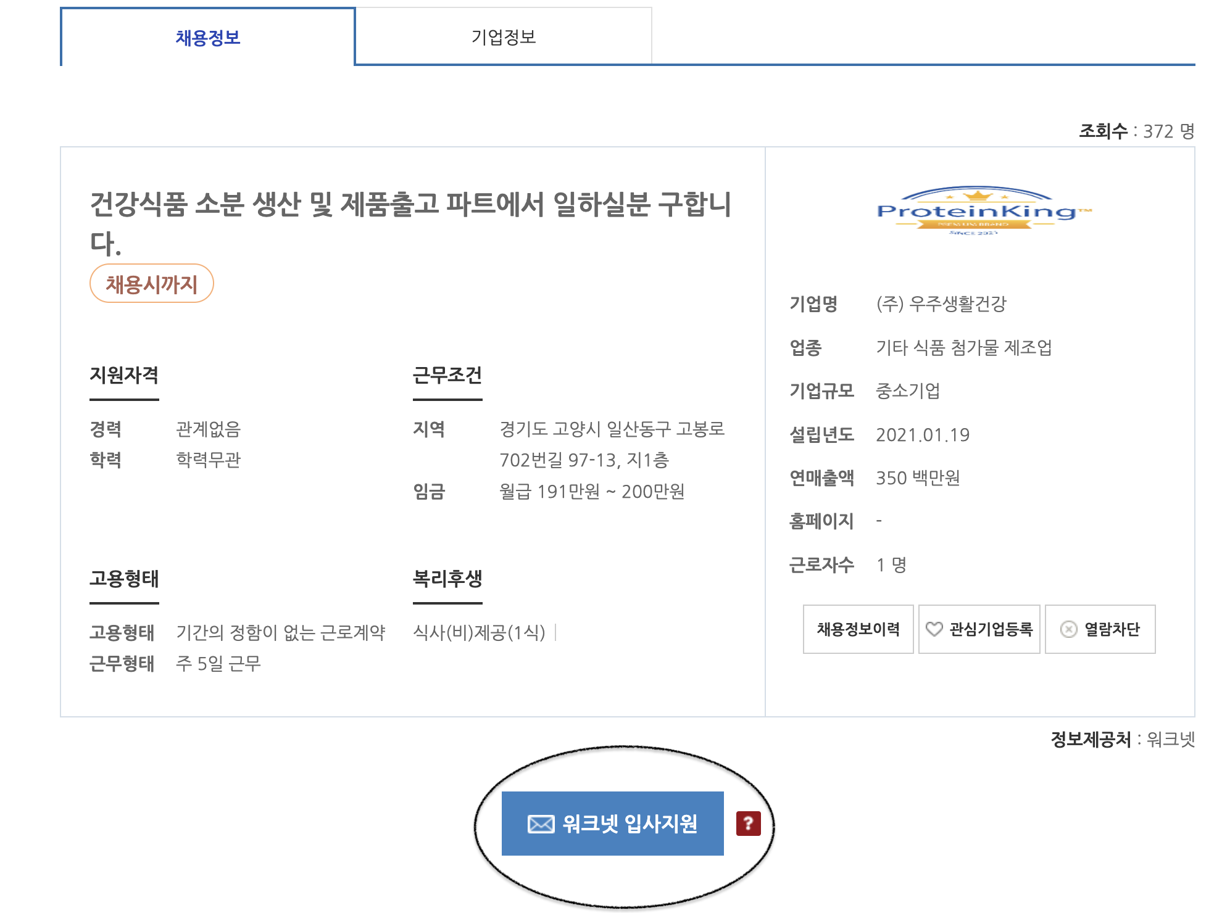Click the 채용시까지 deadline badge
Image resolution: width=1222 pixels, height=913 pixels.
152,284
